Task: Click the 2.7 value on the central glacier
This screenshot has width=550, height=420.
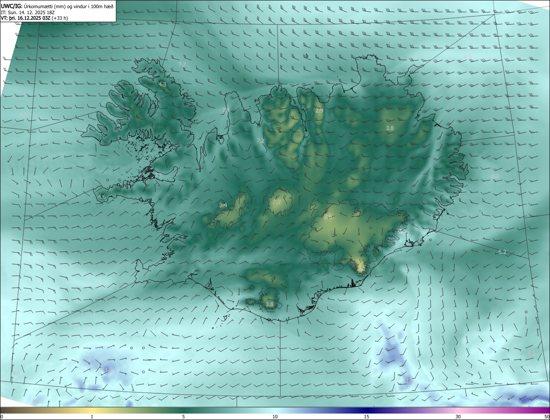Action: [x=277, y=202]
